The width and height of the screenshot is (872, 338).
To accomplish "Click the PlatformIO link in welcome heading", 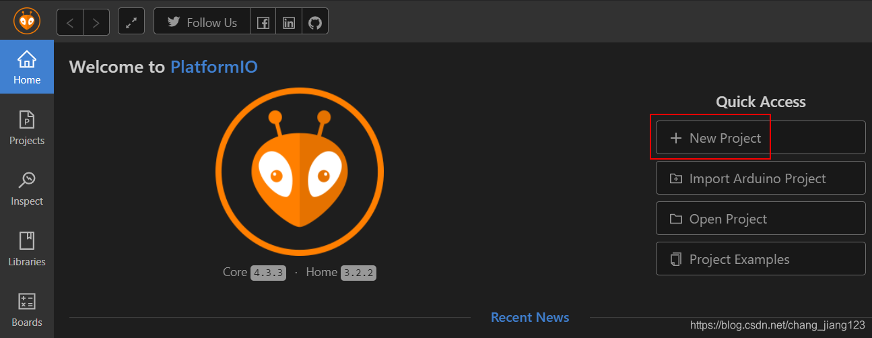I will 213,67.
